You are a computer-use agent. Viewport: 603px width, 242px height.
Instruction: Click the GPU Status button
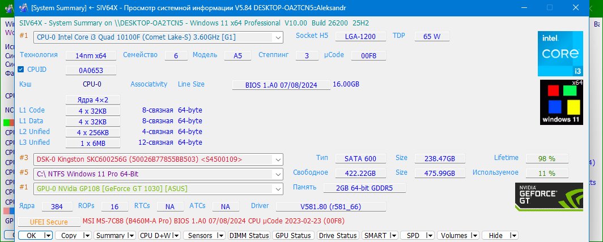293,235
